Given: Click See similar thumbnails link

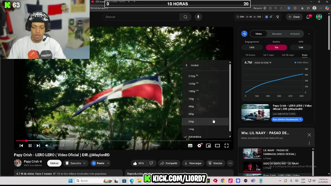Looking at the screenshot, I should (287, 119).
